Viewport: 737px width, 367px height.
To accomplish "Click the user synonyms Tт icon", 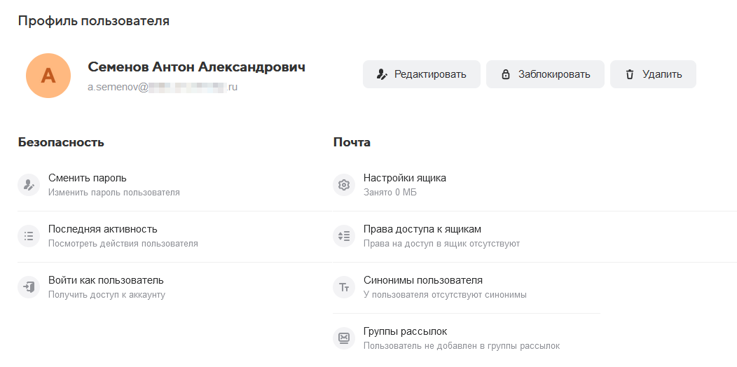I will point(344,287).
